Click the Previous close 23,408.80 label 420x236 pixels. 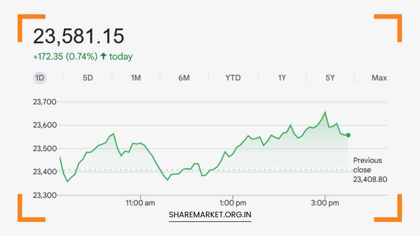370,170
